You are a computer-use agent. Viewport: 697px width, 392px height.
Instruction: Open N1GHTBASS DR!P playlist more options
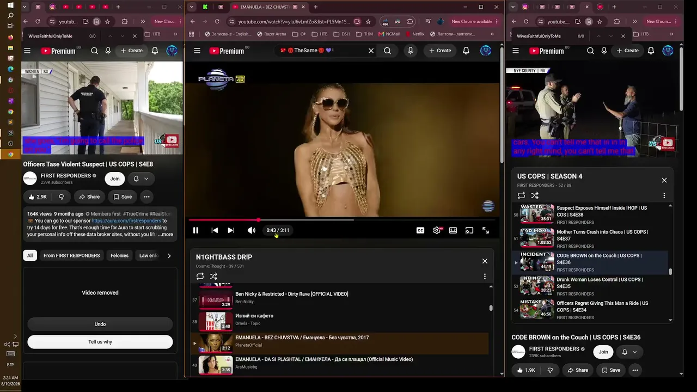pos(485,277)
